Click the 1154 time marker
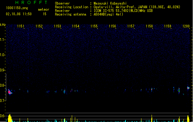 [x=76, y=26]
